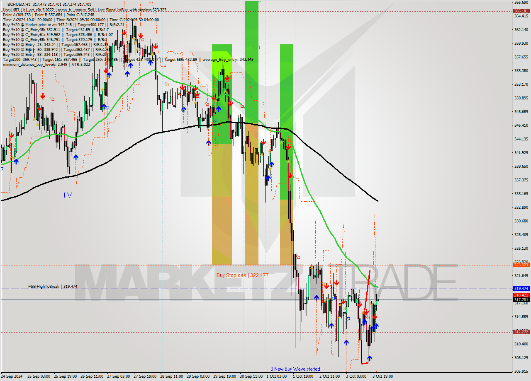Screen dimensions: 531x381
Task: Click the 'FSB-HighToBreak | 319.474' label
Action: click(53, 286)
